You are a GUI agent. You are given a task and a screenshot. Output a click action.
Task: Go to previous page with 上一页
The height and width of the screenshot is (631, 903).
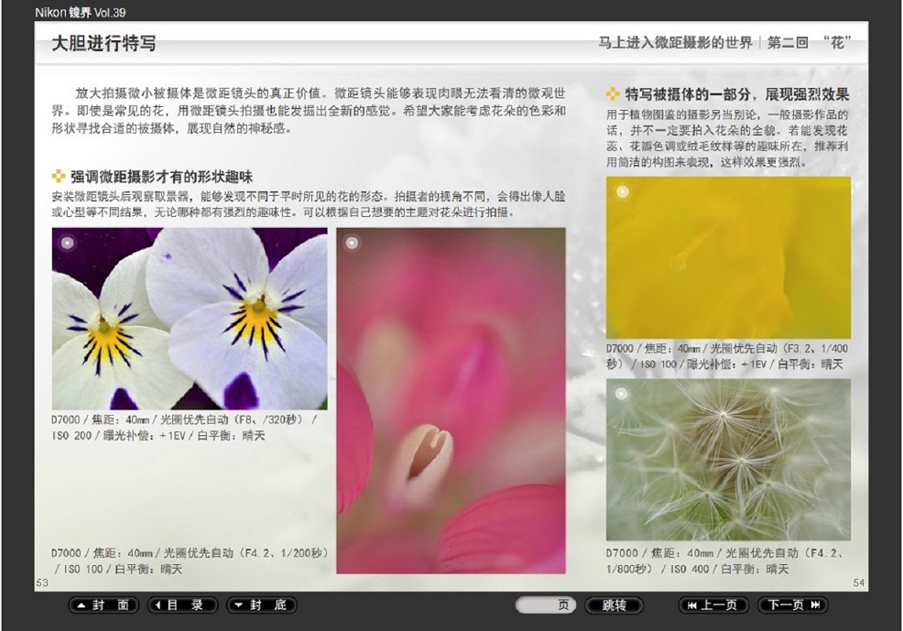point(714,605)
